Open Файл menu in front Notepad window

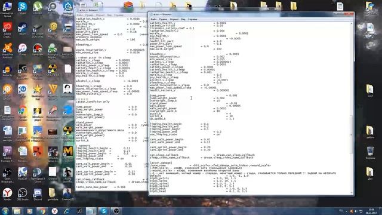(153, 19)
